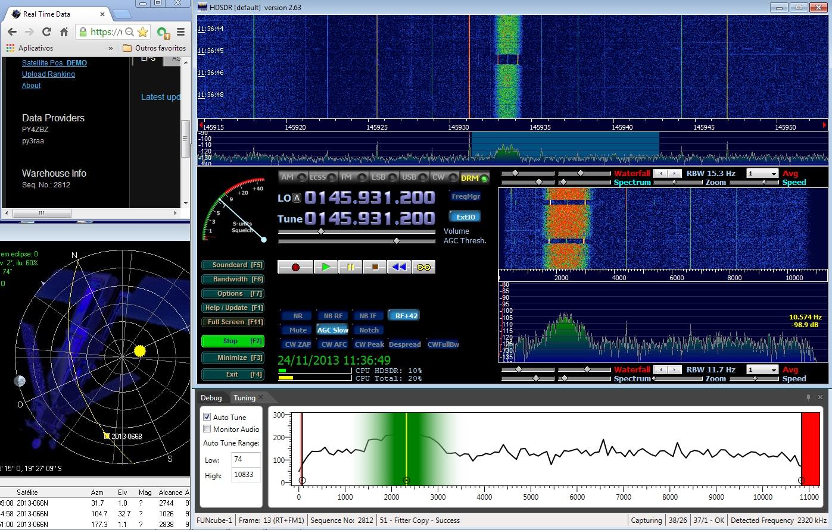This screenshot has height=530, width=832.
Task: Adjust the upper Zoom slider
Action: click(x=678, y=183)
